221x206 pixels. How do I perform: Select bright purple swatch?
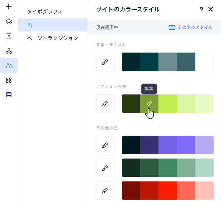[186, 145]
